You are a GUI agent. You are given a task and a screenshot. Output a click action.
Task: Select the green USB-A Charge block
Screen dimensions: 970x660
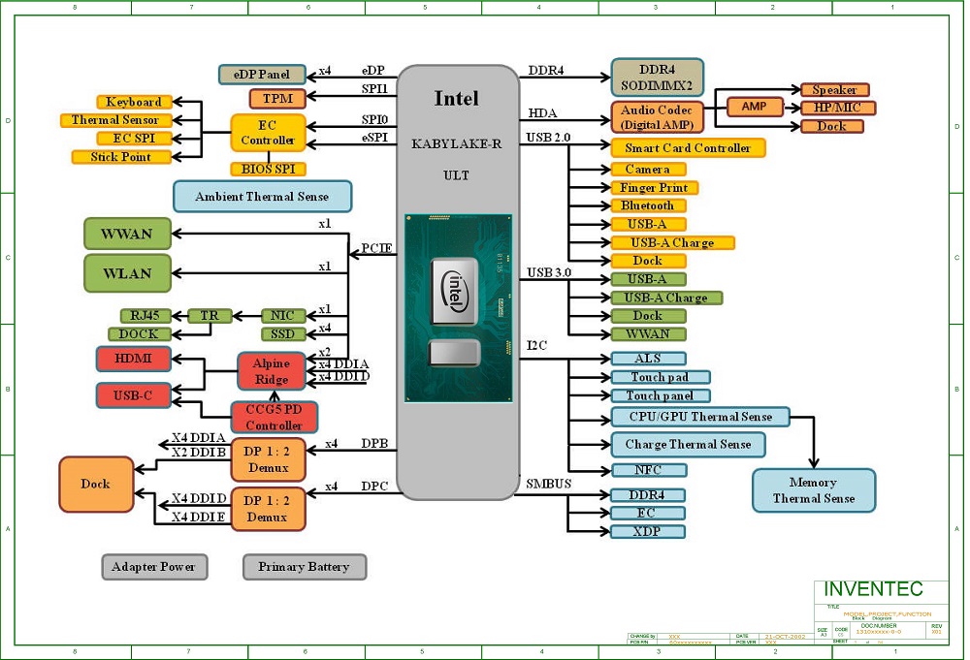(x=666, y=298)
